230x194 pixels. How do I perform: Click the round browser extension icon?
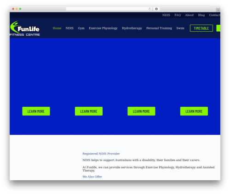(156, 9)
